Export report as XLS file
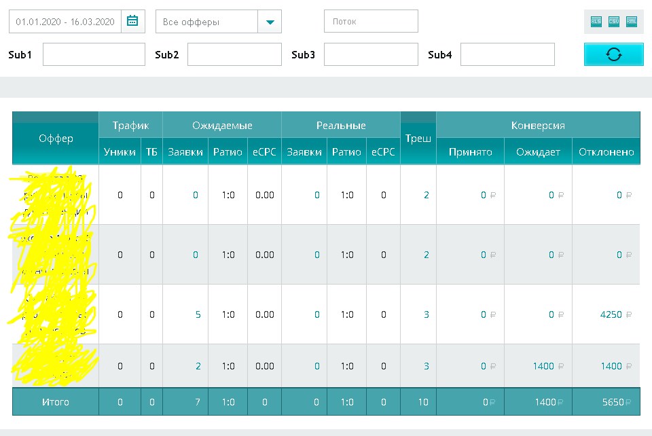This screenshot has width=652, height=436. click(596, 22)
